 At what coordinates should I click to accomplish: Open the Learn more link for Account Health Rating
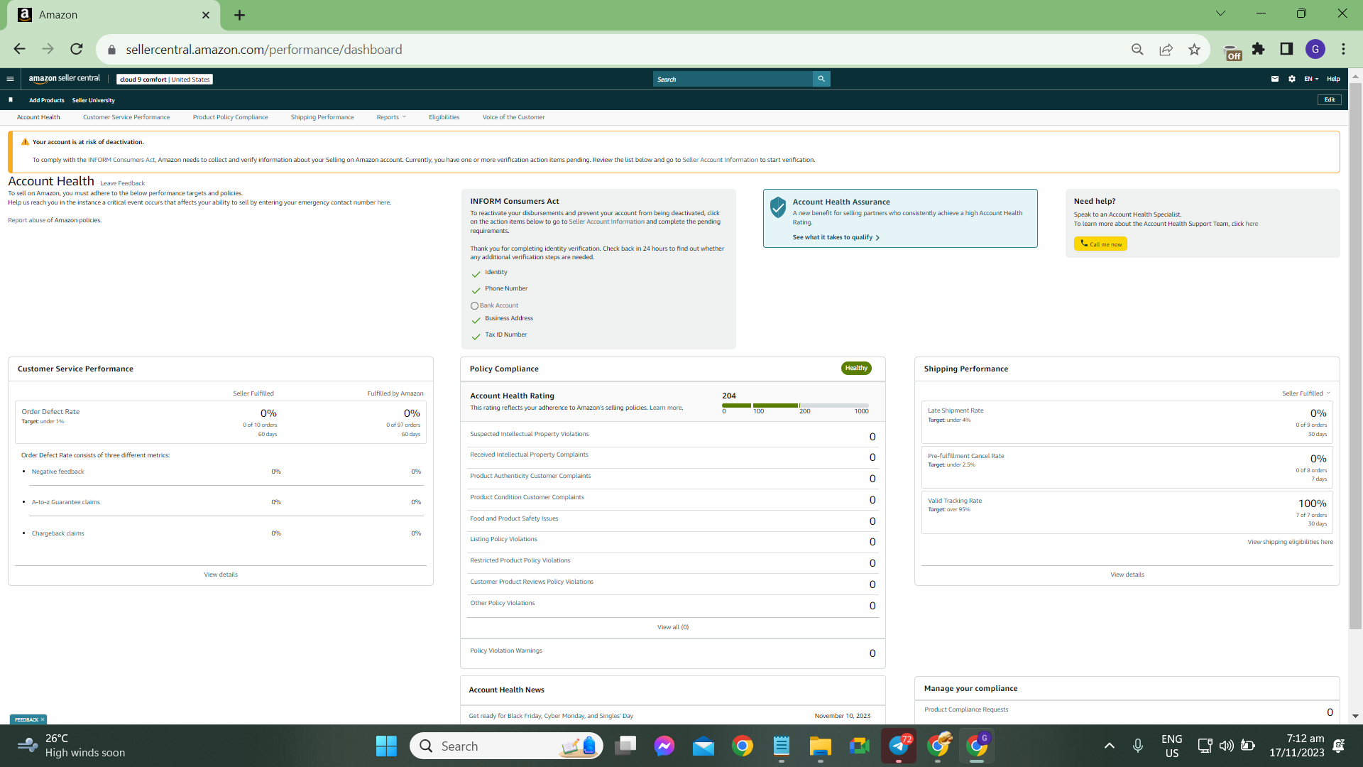666,408
